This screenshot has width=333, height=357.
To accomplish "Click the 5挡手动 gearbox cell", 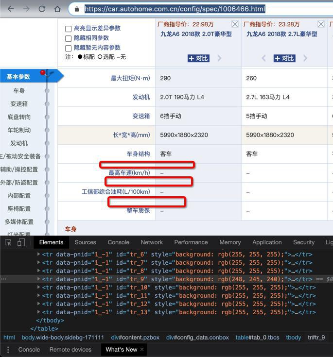I will click(256, 116).
